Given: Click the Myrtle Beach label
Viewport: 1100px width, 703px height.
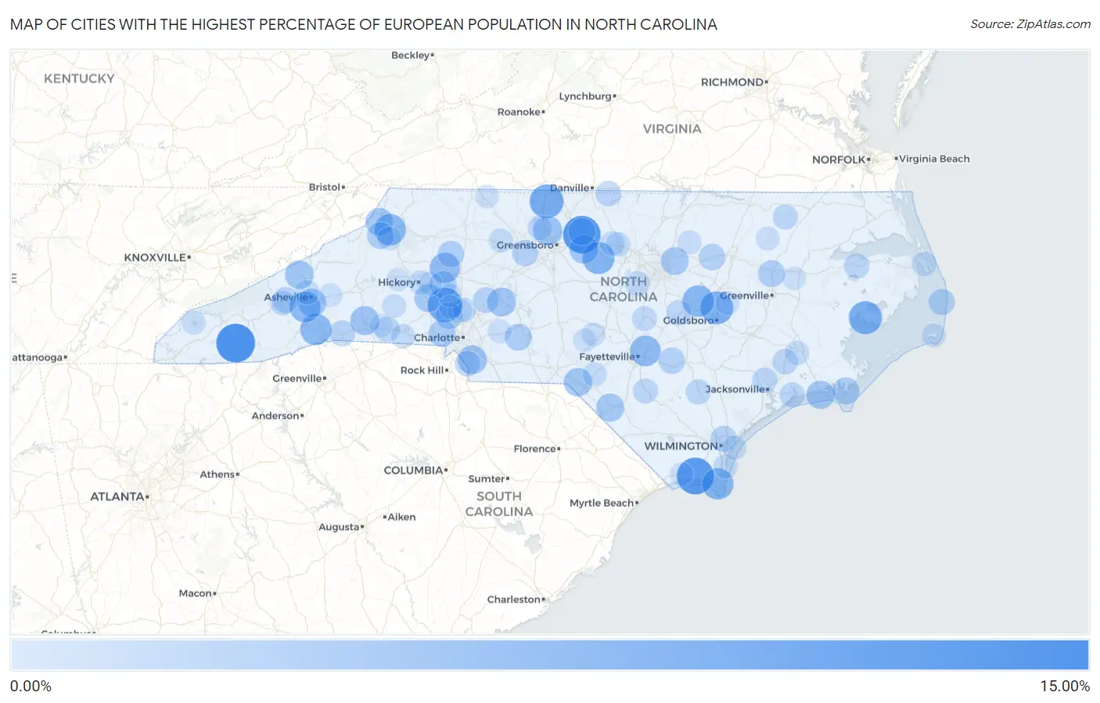Looking at the screenshot, I should tap(602, 503).
